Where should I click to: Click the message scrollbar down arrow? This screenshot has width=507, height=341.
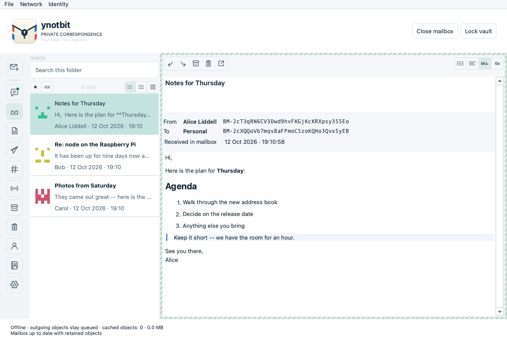tap(500, 312)
